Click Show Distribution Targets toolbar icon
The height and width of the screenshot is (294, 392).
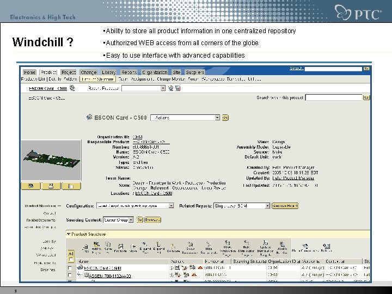click(x=228, y=248)
